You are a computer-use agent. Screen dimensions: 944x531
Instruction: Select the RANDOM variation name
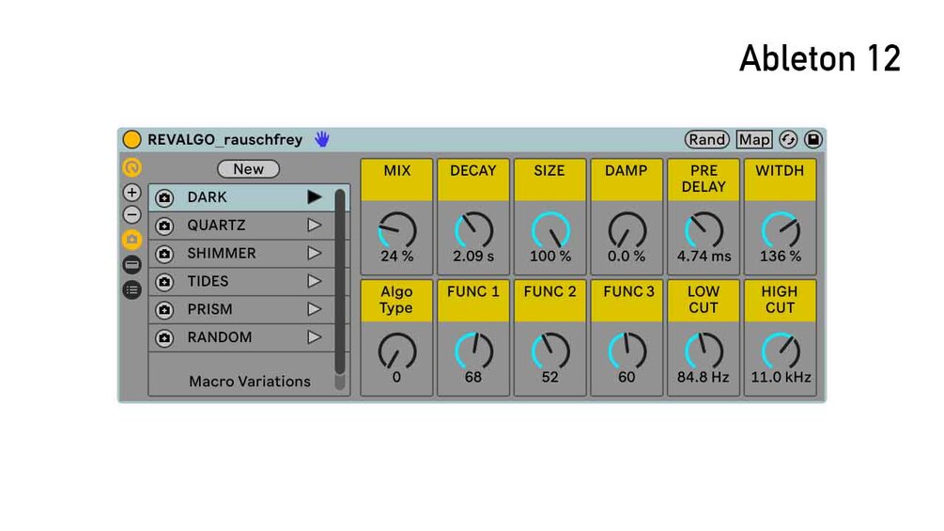pyautogui.click(x=220, y=337)
